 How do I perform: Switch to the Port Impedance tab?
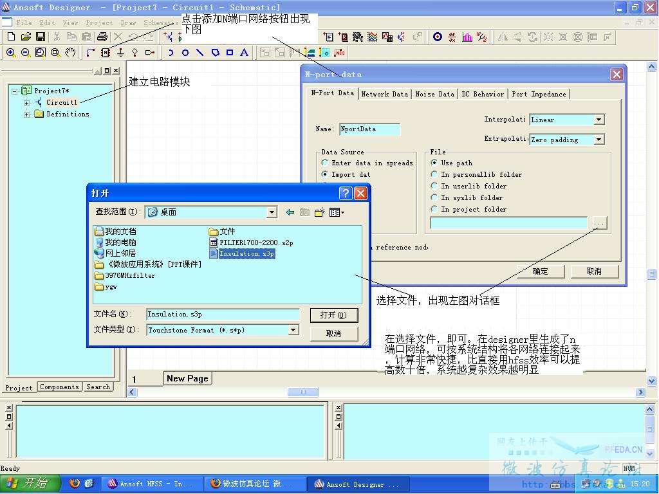[x=539, y=94]
